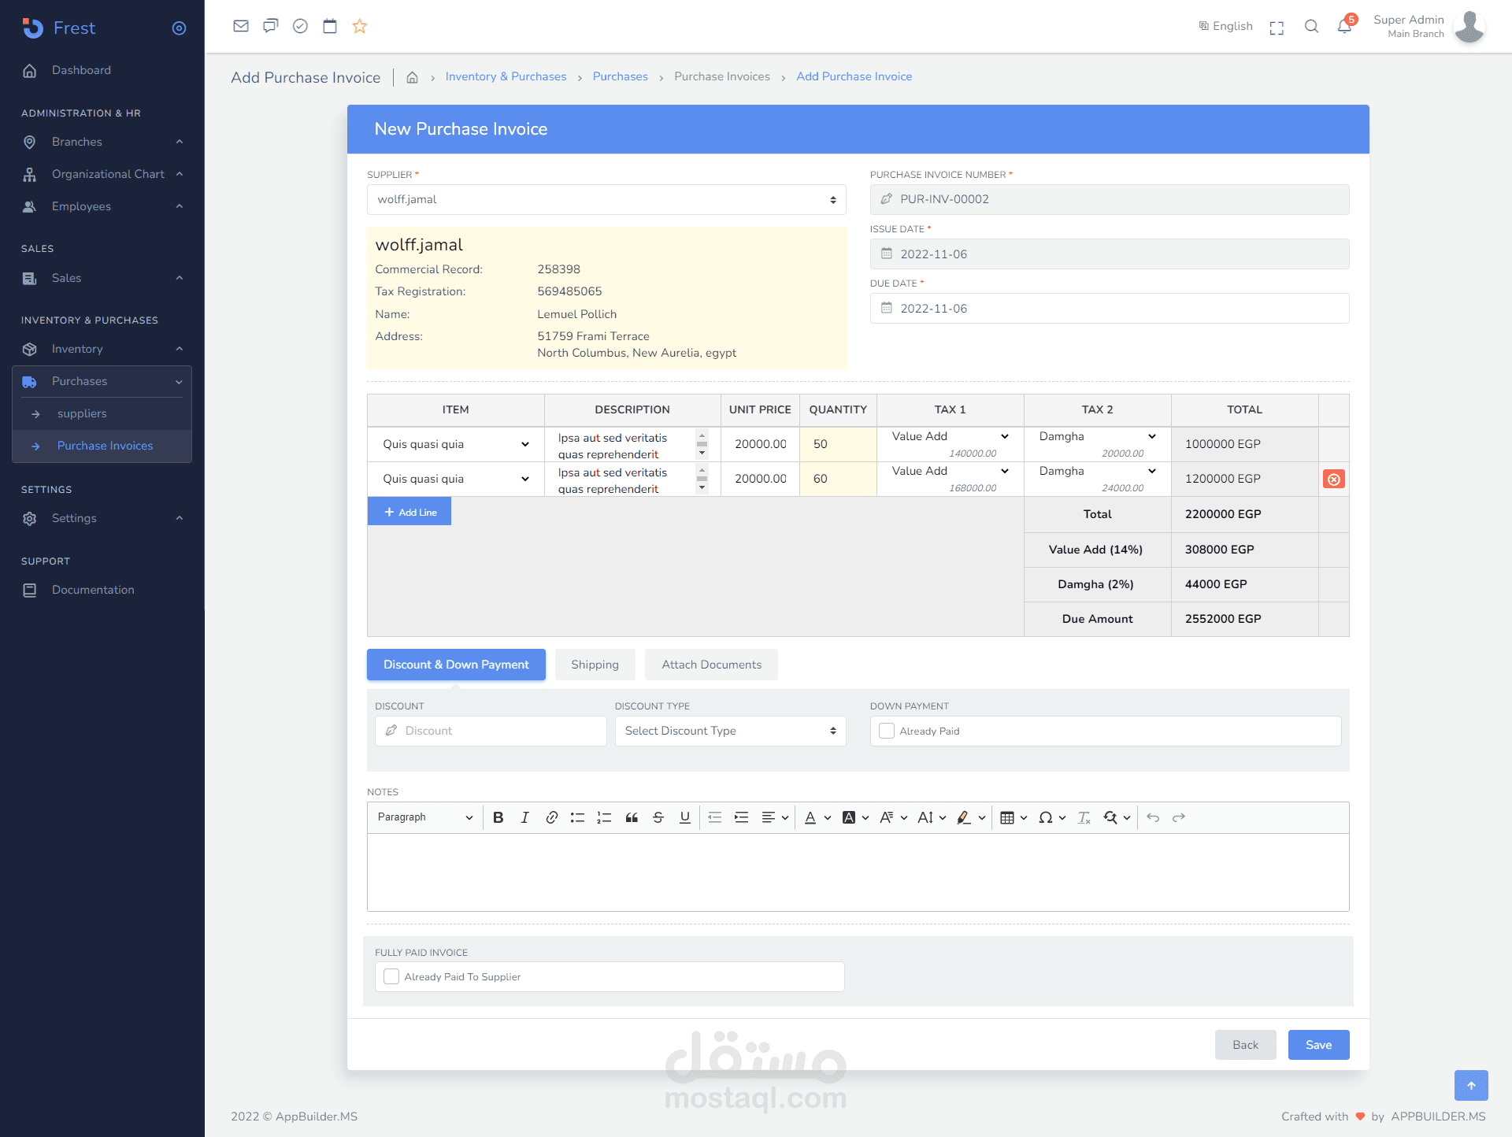Insert a block quote in notes editor
Image resolution: width=1512 pixels, height=1137 pixels.
click(632, 817)
